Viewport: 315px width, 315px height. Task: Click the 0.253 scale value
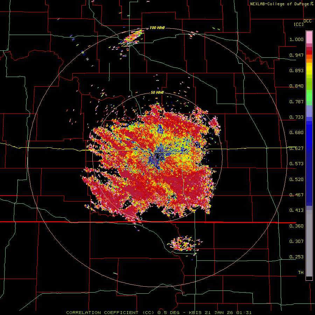[x=296, y=257]
